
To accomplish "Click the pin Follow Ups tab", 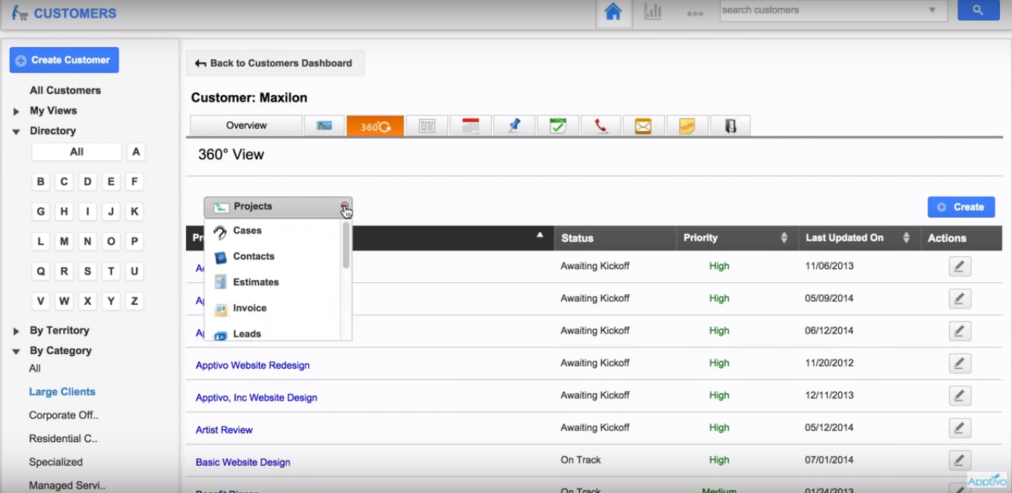I will click(x=513, y=125).
